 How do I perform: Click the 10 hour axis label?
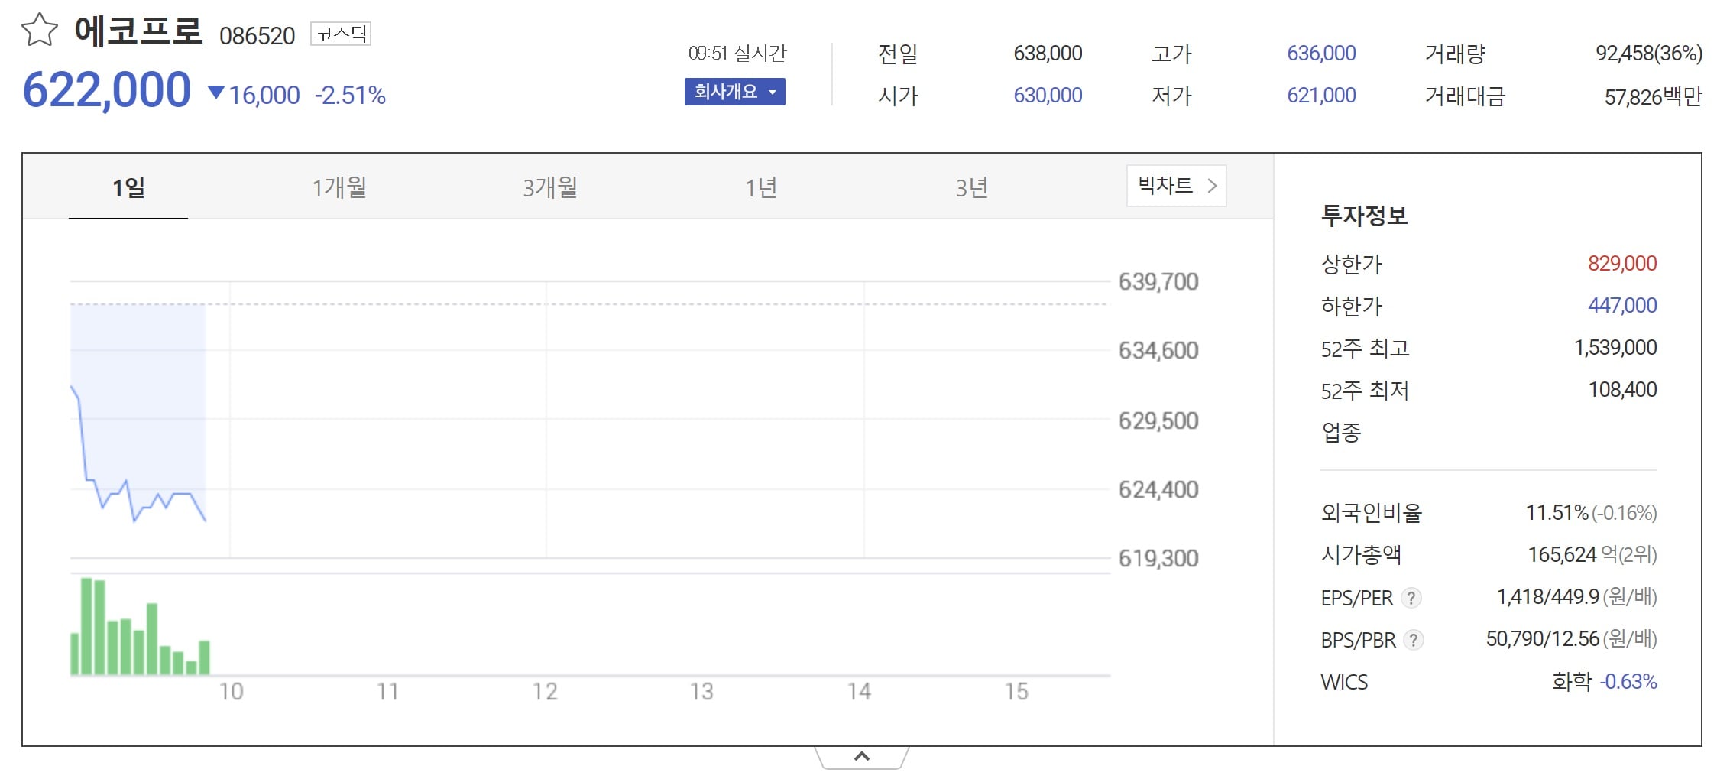point(231,691)
